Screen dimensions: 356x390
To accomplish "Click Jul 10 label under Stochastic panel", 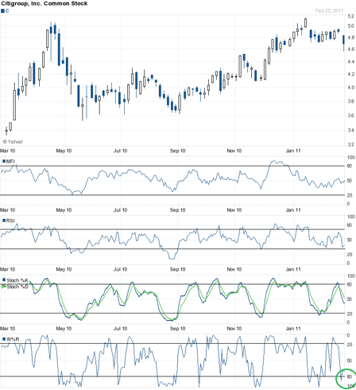I will click(x=120, y=329).
